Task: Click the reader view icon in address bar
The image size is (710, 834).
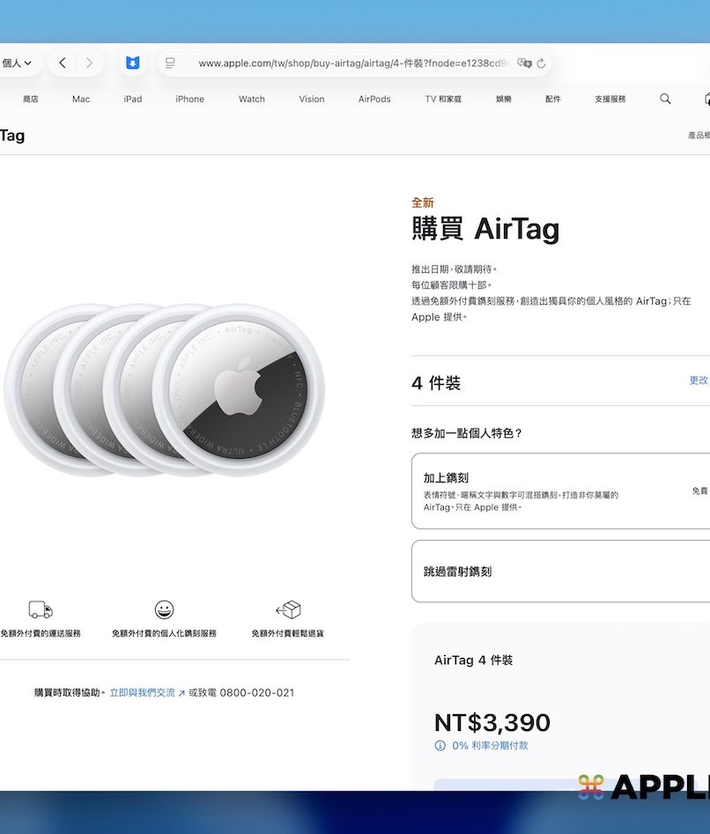Action: tap(171, 63)
